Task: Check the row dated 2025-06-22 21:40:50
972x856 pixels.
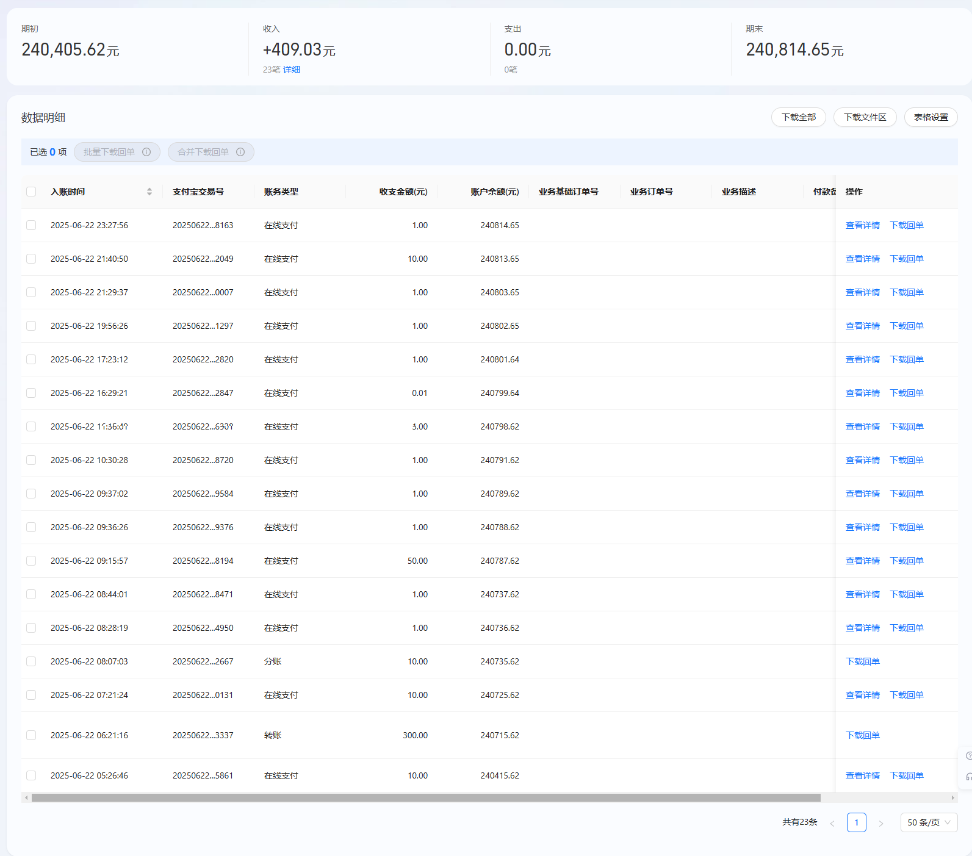Action: click(x=31, y=259)
